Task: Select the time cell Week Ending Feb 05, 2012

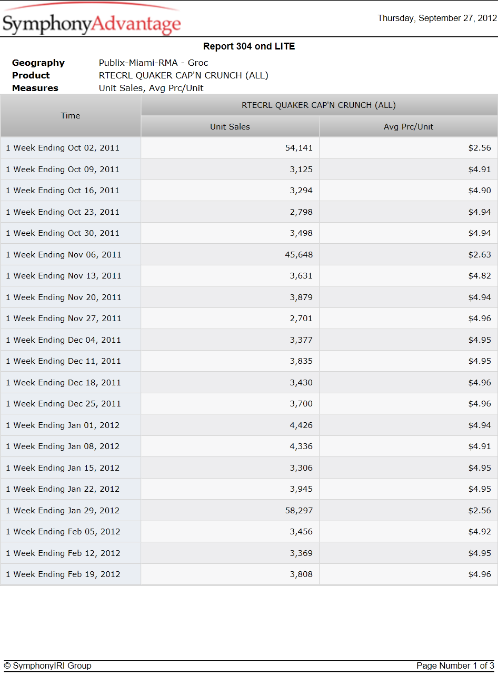Action: [71, 532]
